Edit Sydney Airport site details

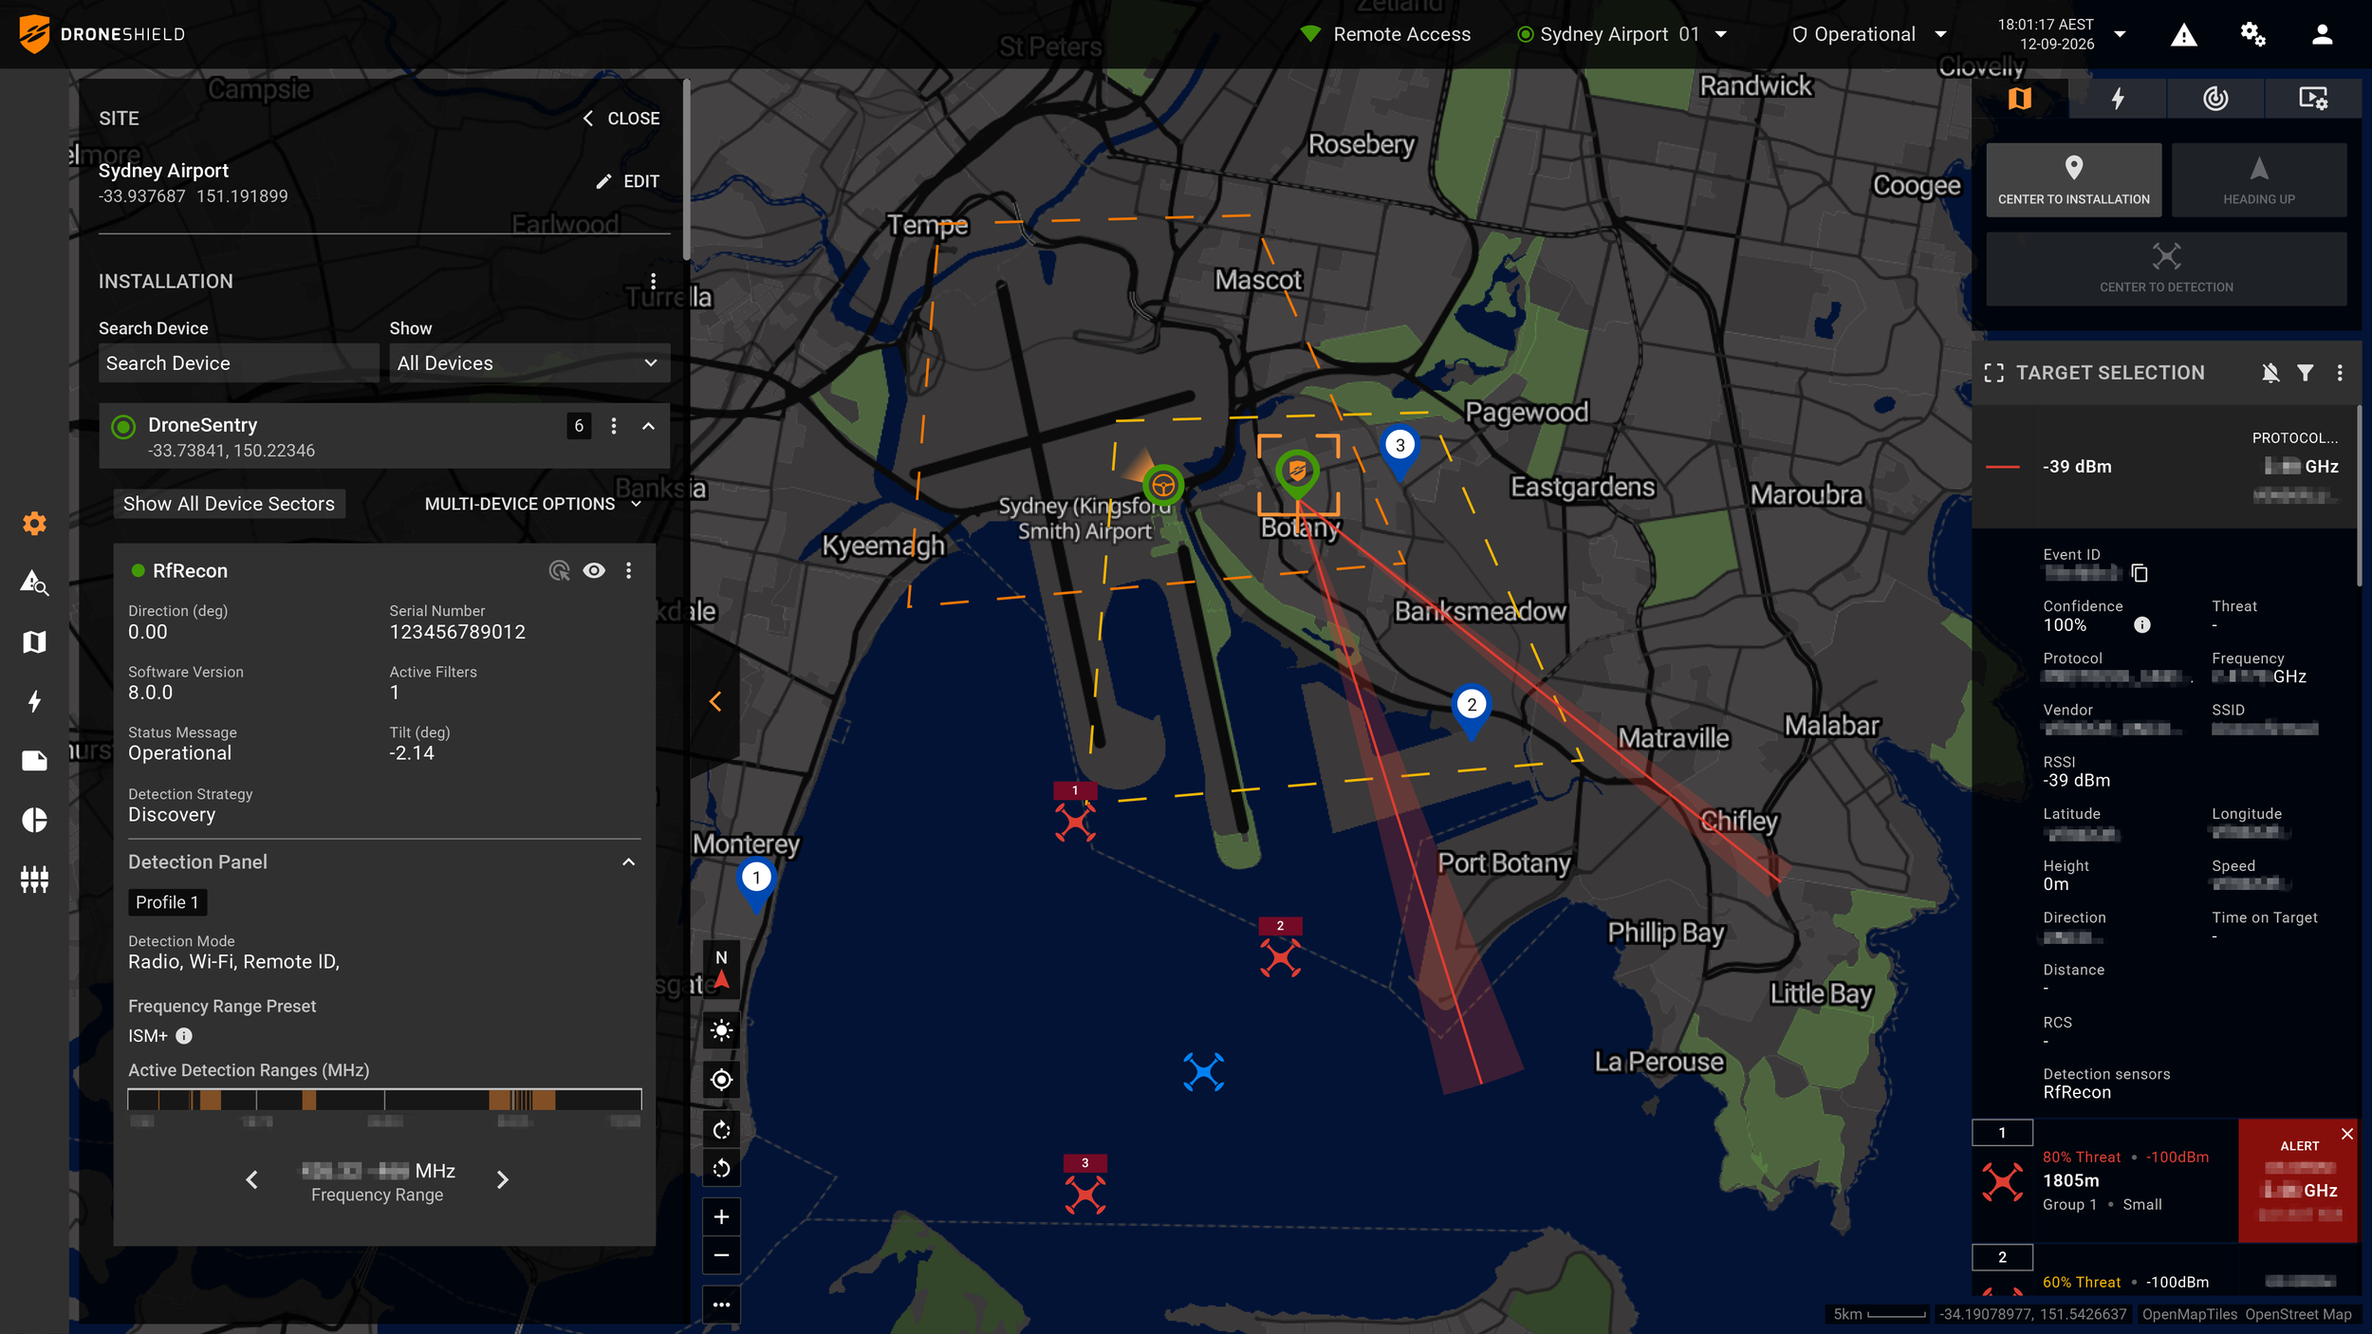coord(627,181)
